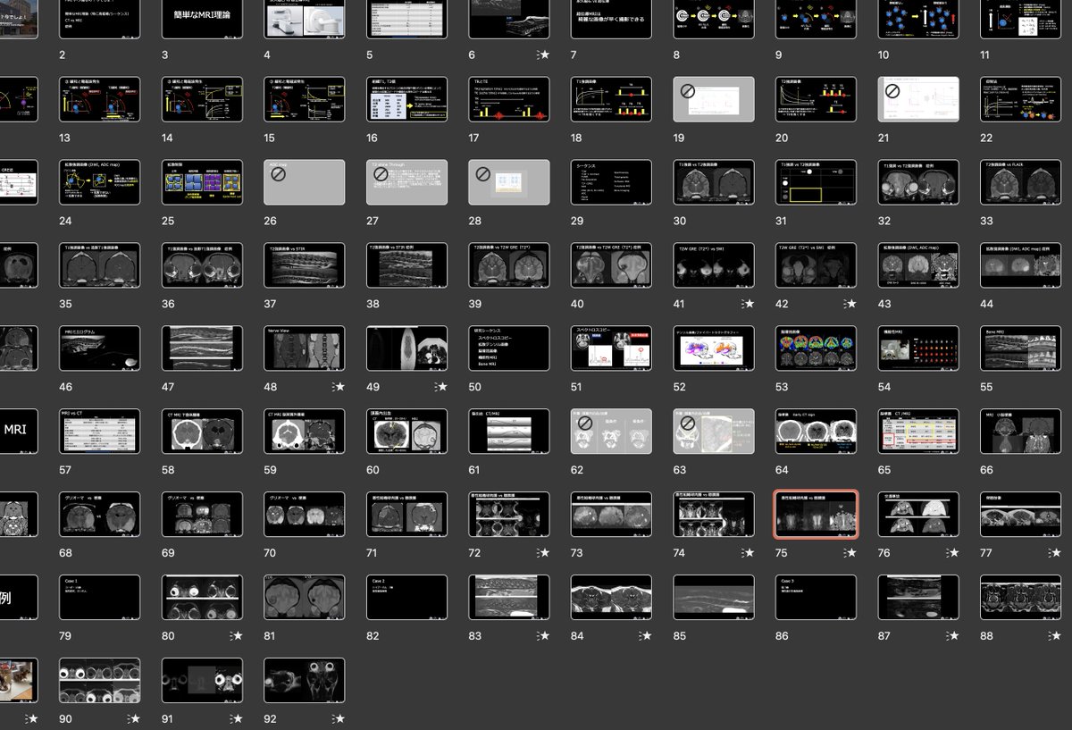Click the slide number label 85

coord(681,636)
